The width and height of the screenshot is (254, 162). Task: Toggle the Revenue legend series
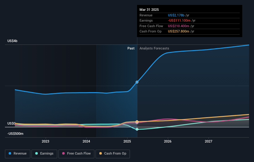[x=18, y=154]
